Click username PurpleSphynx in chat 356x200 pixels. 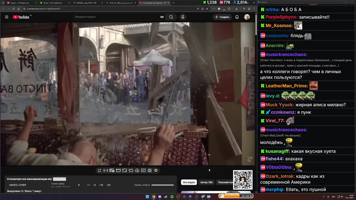[281, 17]
